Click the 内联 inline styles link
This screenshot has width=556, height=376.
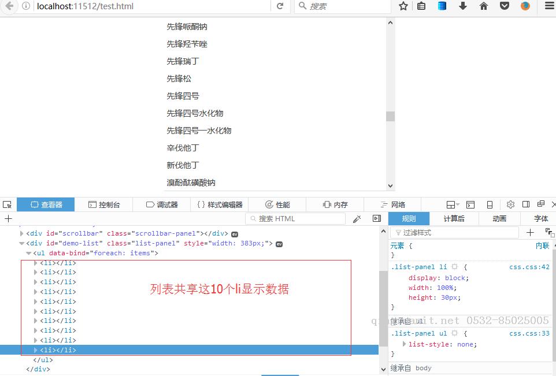click(x=542, y=245)
